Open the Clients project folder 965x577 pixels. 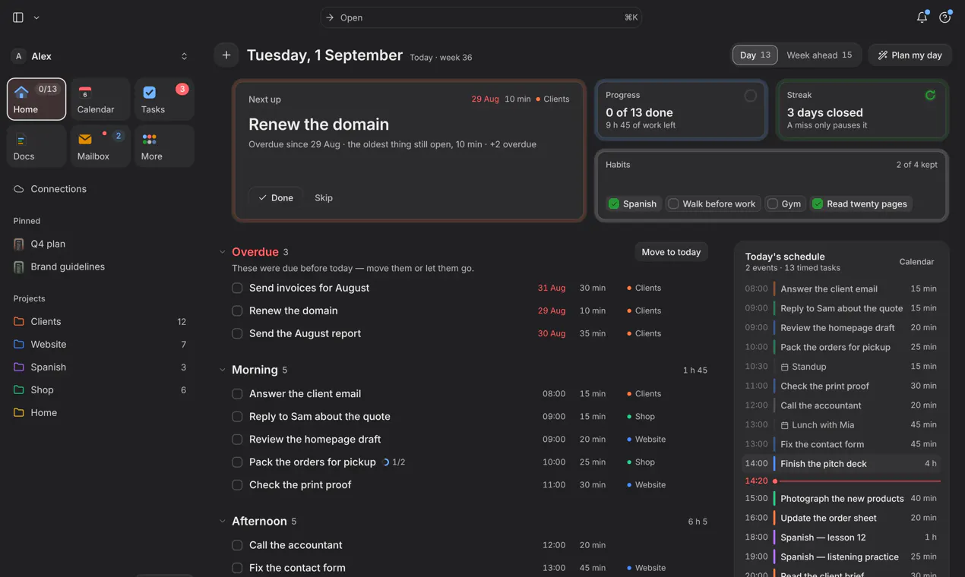pos(99,321)
